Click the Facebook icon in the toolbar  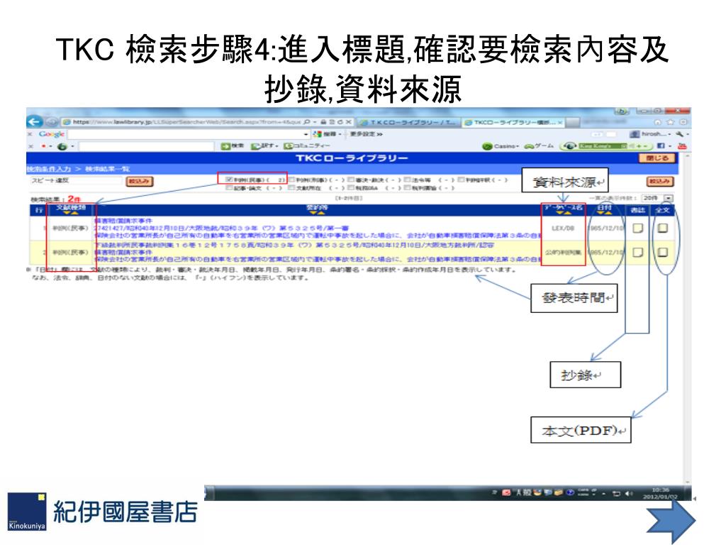pyautogui.click(x=661, y=146)
